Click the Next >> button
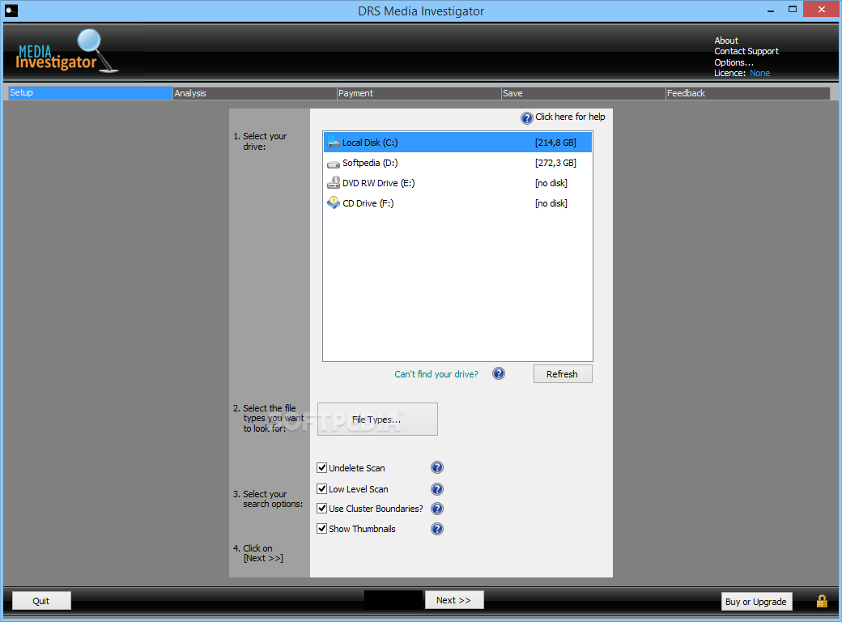 click(x=454, y=600)
